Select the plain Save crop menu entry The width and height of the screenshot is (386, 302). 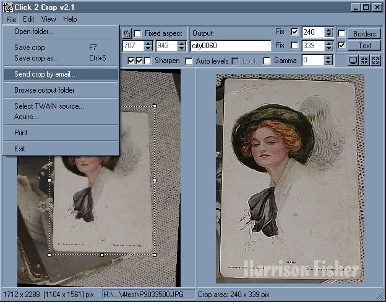point(61,48)
